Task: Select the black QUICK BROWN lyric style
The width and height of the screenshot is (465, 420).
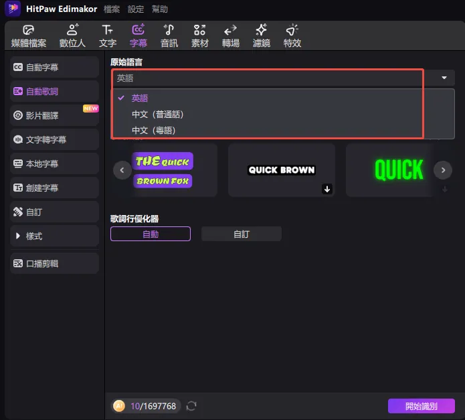Action: (282, 170)
